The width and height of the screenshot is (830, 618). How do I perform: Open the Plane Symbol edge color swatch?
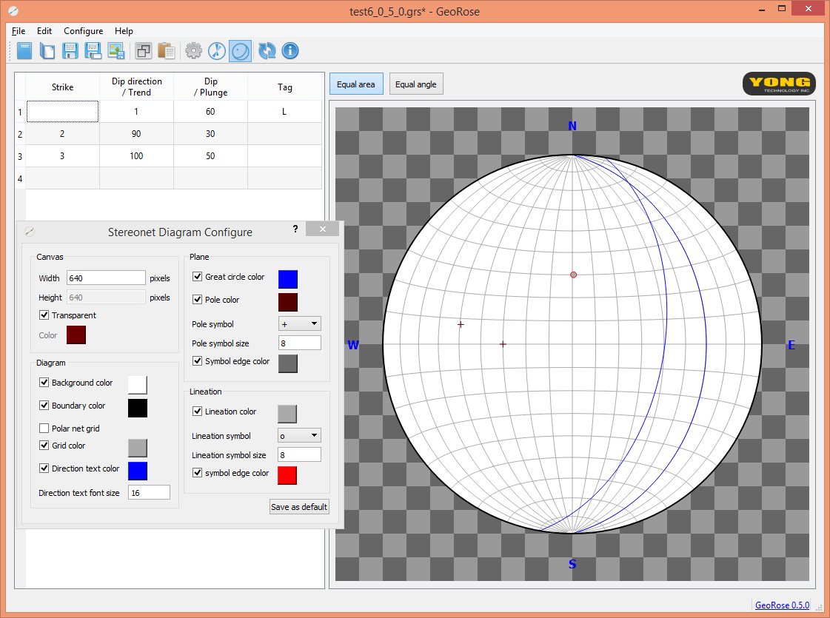coord(288,363)
